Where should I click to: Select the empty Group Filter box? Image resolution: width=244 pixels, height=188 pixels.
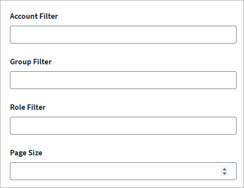[123, 80]
